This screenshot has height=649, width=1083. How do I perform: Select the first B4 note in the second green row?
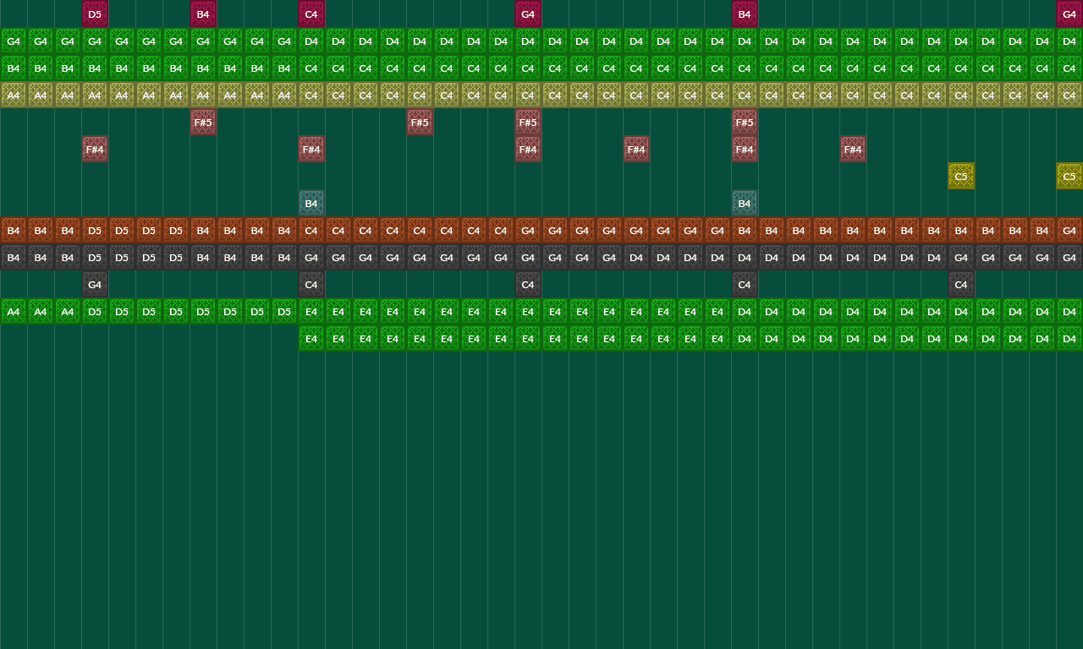[14, 68]
